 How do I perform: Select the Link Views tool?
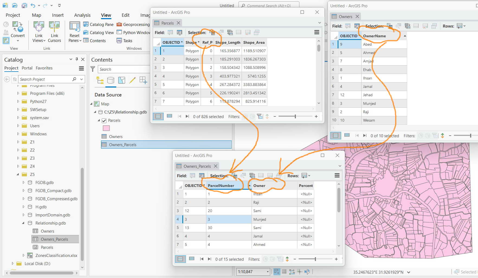(38, 30)
